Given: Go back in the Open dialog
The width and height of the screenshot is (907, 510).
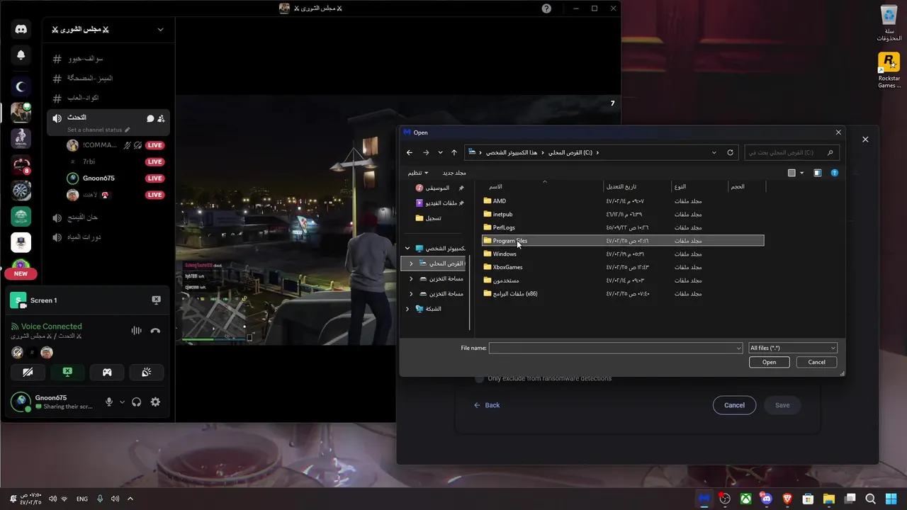Looking at the screenshot, I should pos(410,152).
